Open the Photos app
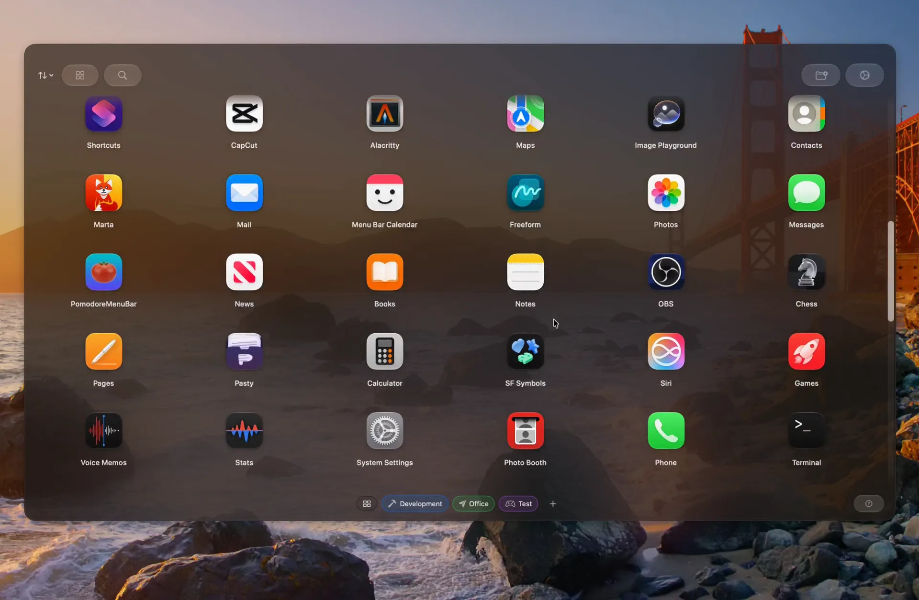 (666, 193)
